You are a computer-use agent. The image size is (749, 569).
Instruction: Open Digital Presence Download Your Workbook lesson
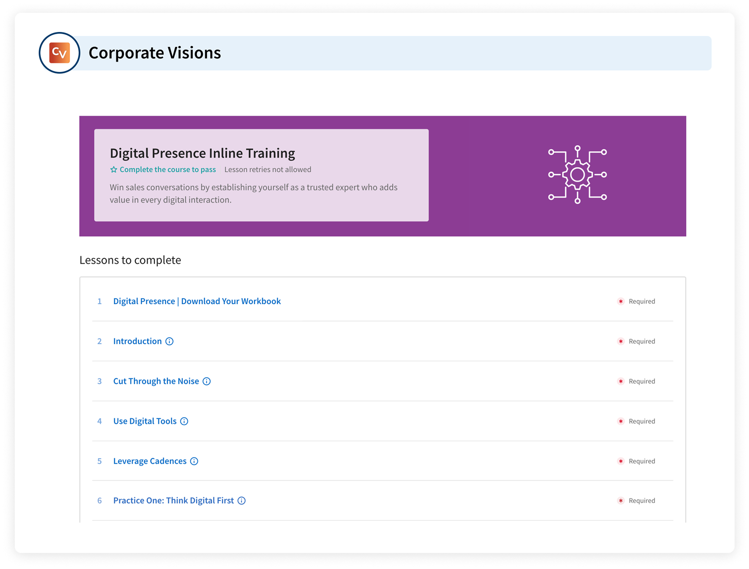[x=197, y=301]
